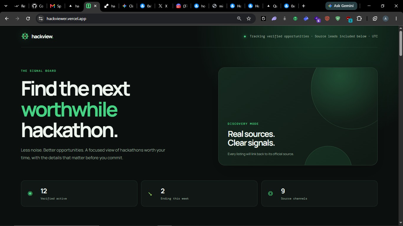Switch to the Gmail tab
Screen dimensions: 403x226
[56, 6]
